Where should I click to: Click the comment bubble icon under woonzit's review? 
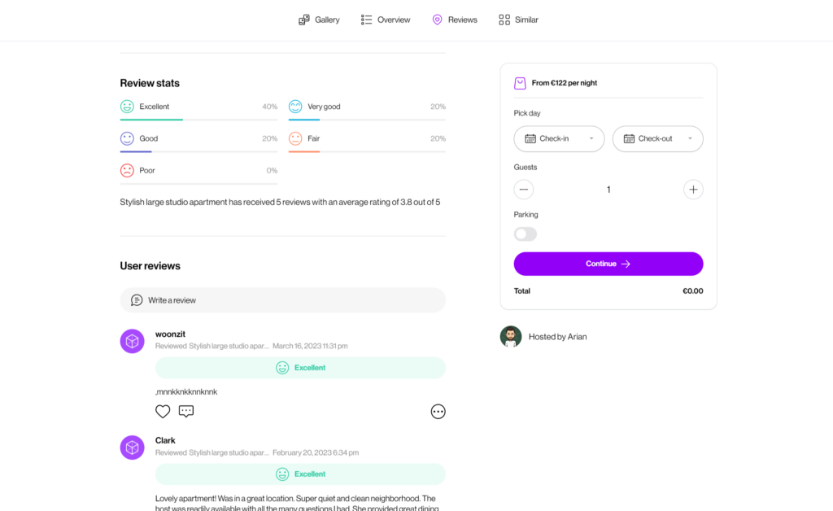pyautogui.click(x=186, y=412)
